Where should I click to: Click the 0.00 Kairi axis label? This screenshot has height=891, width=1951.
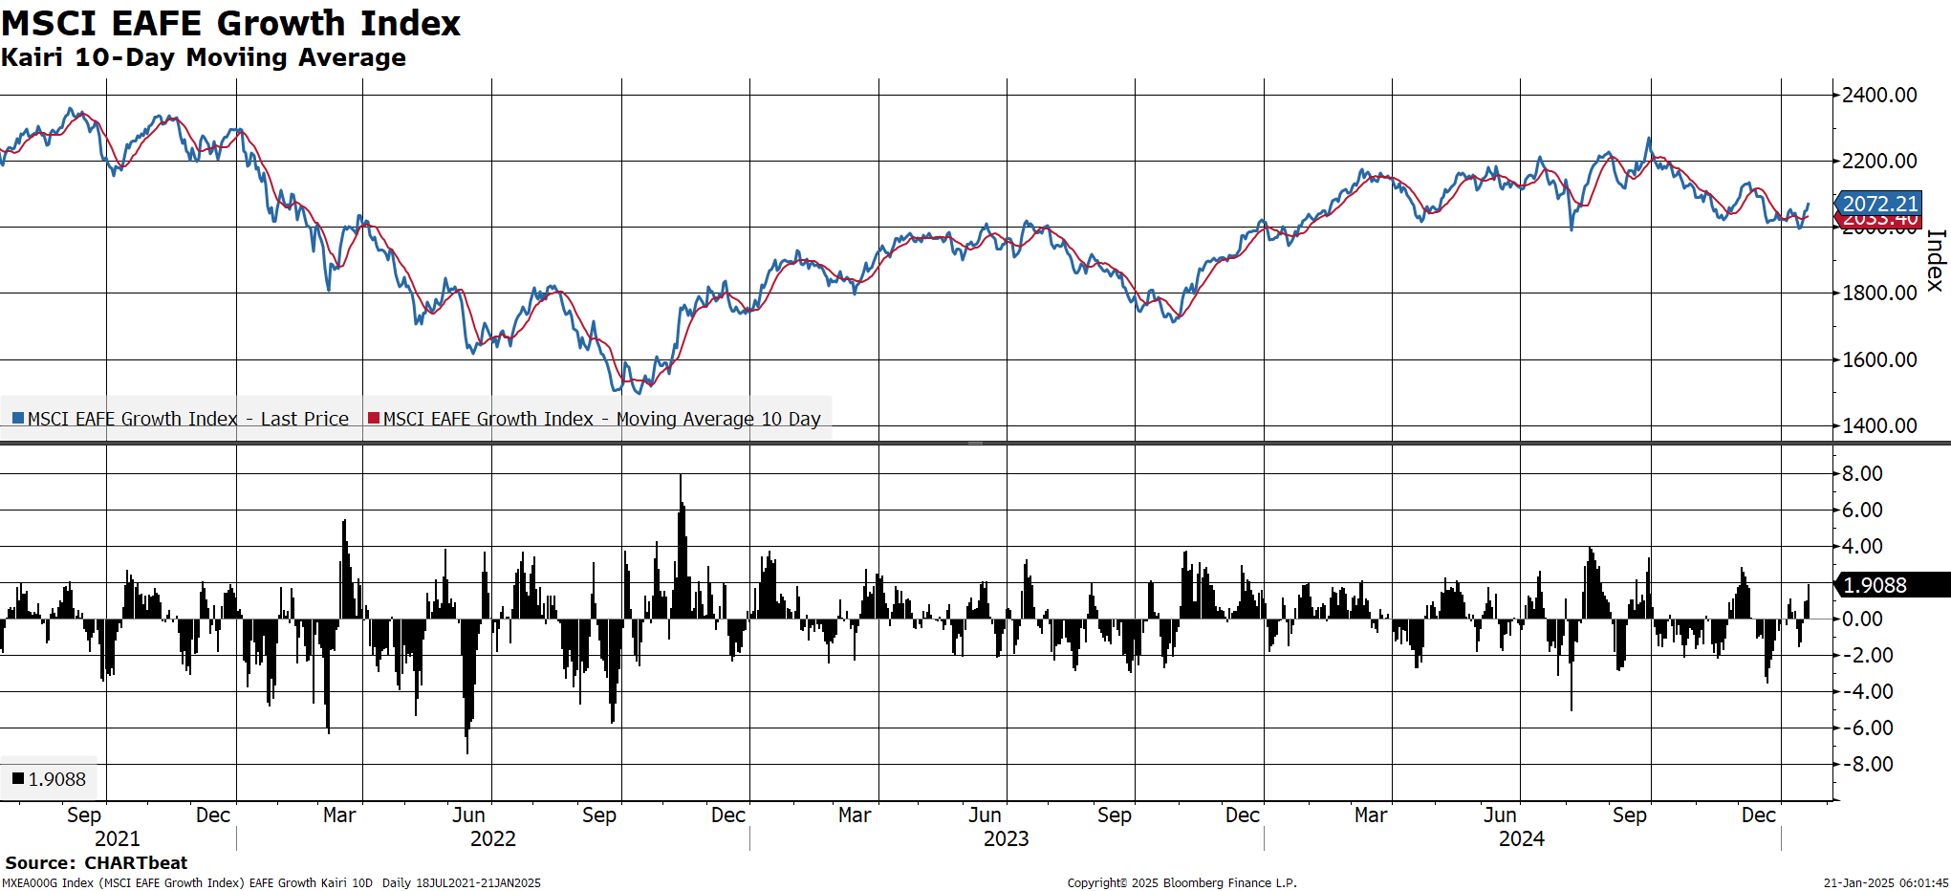[x=1862, y=619]
